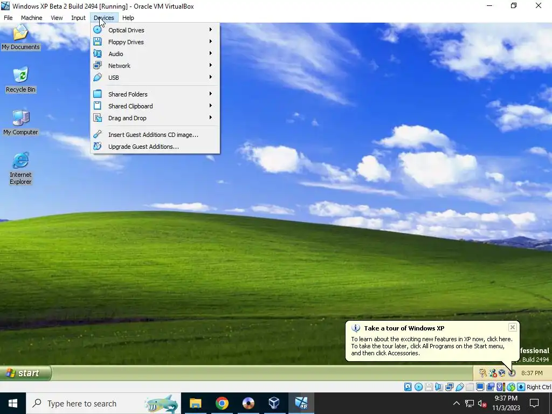The image size is (552, 414).
Task: Select Recycle Bin on XP desktop
Action: click(20, 80)
